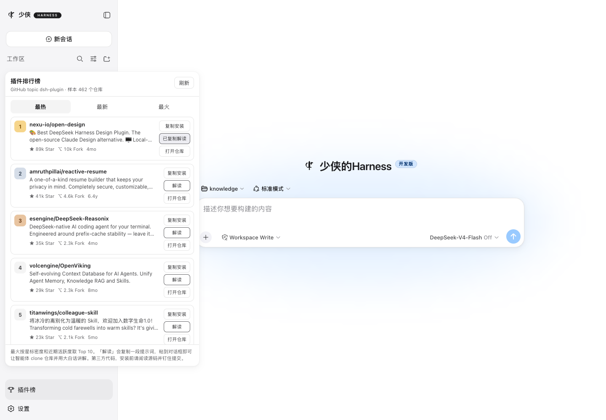Click 解读 for esengine/DeepSeek-Reasonix

click(x=177, y=233)
